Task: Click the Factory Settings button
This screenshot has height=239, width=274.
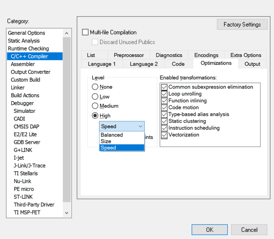Action: pyautogui.click(x=242, y=25)
